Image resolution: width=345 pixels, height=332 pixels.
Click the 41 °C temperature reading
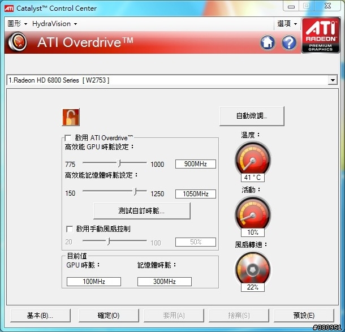point(253,178)
